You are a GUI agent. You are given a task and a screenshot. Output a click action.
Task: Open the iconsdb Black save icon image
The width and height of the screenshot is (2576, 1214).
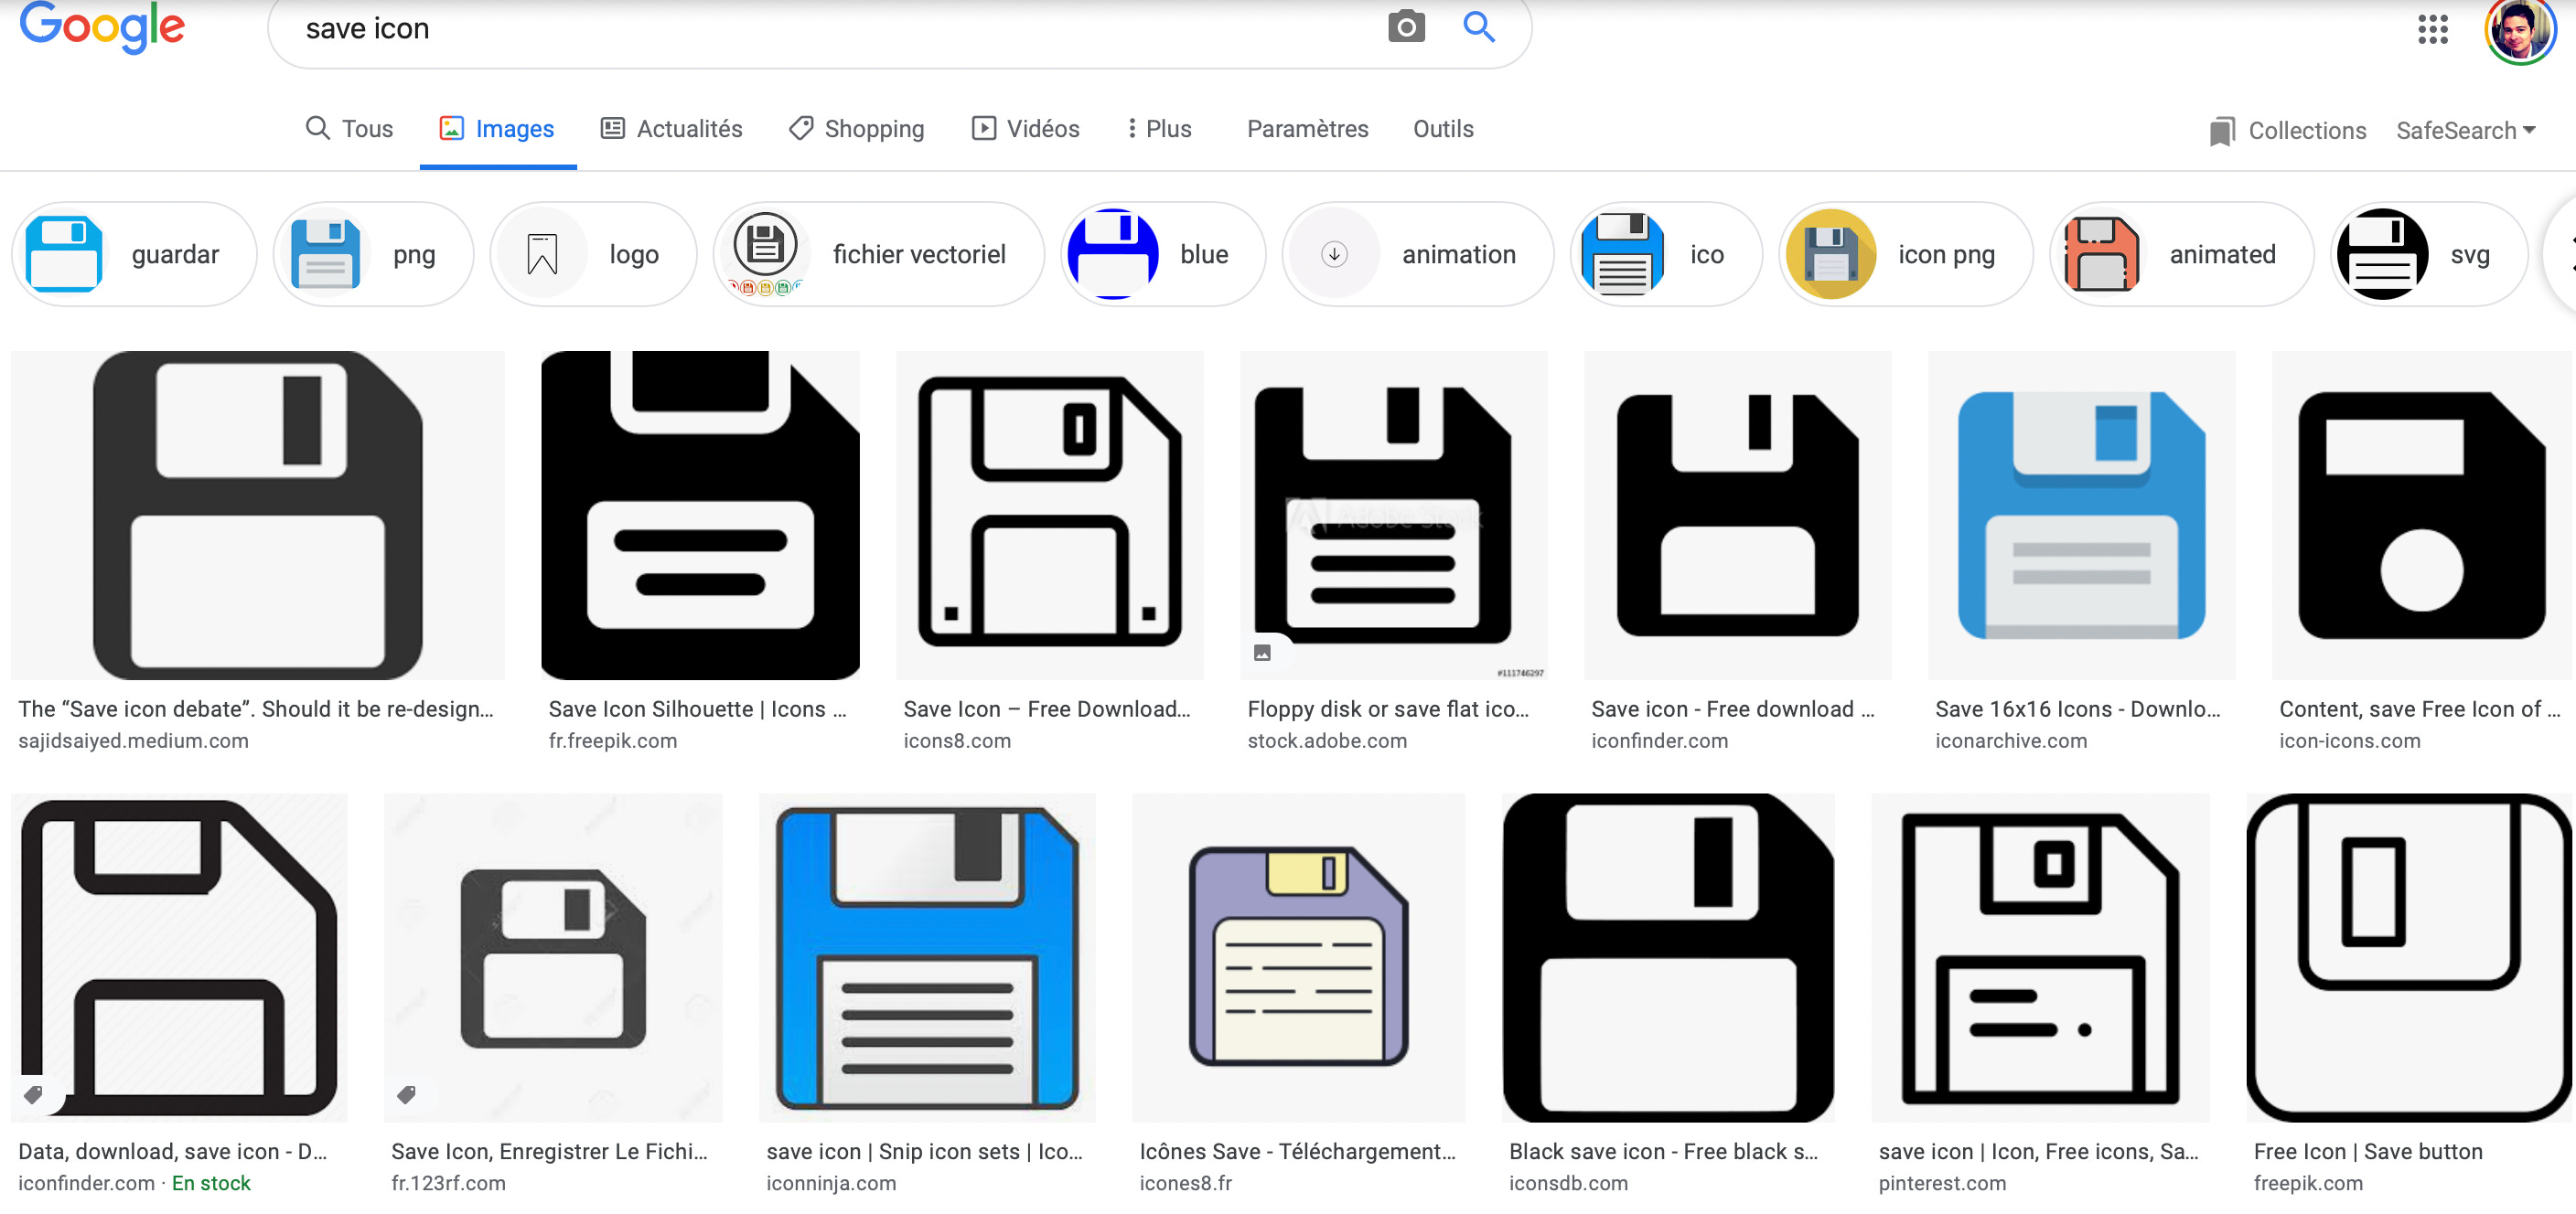pyautogui.click(x=1668, y=957)
